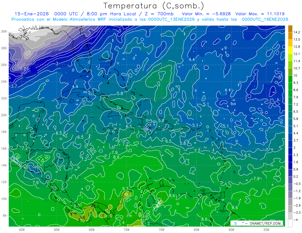The image size is (302, 233).
Task: Click the bright green legend band between 10 and 9.3
Action: [290, 79]
